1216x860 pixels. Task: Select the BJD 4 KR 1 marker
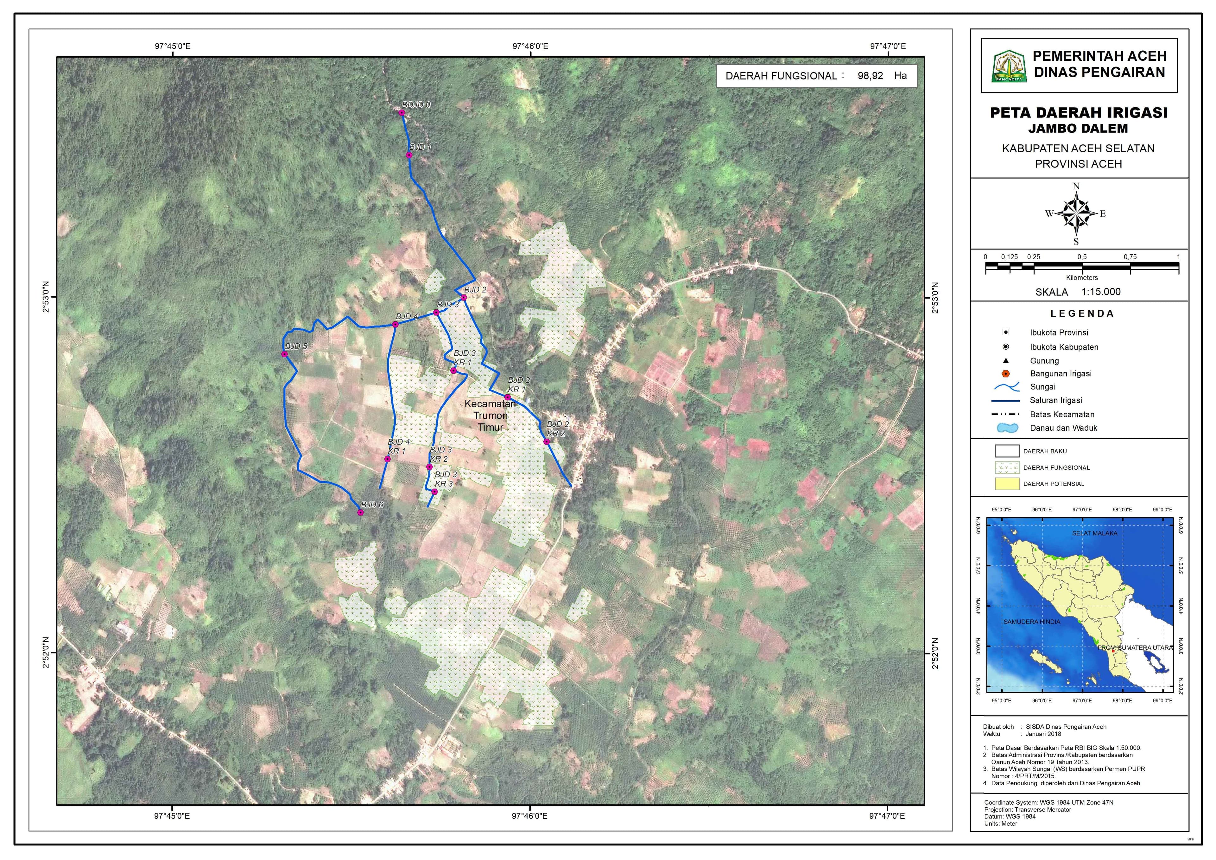(388, 459)
